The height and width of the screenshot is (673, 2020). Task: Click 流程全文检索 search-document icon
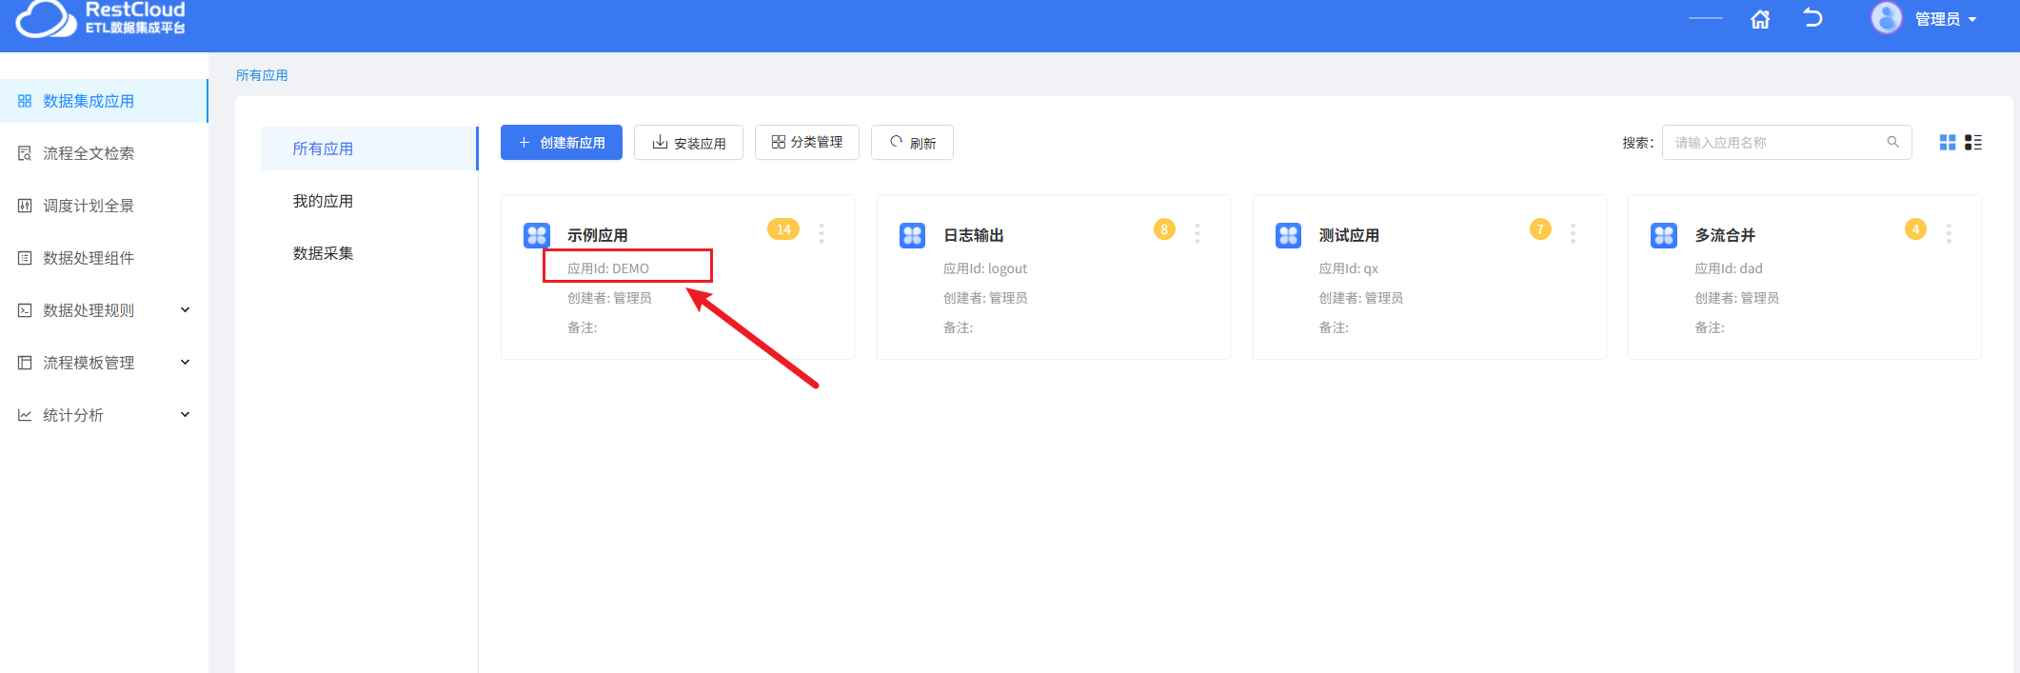(x=25, y=153)
